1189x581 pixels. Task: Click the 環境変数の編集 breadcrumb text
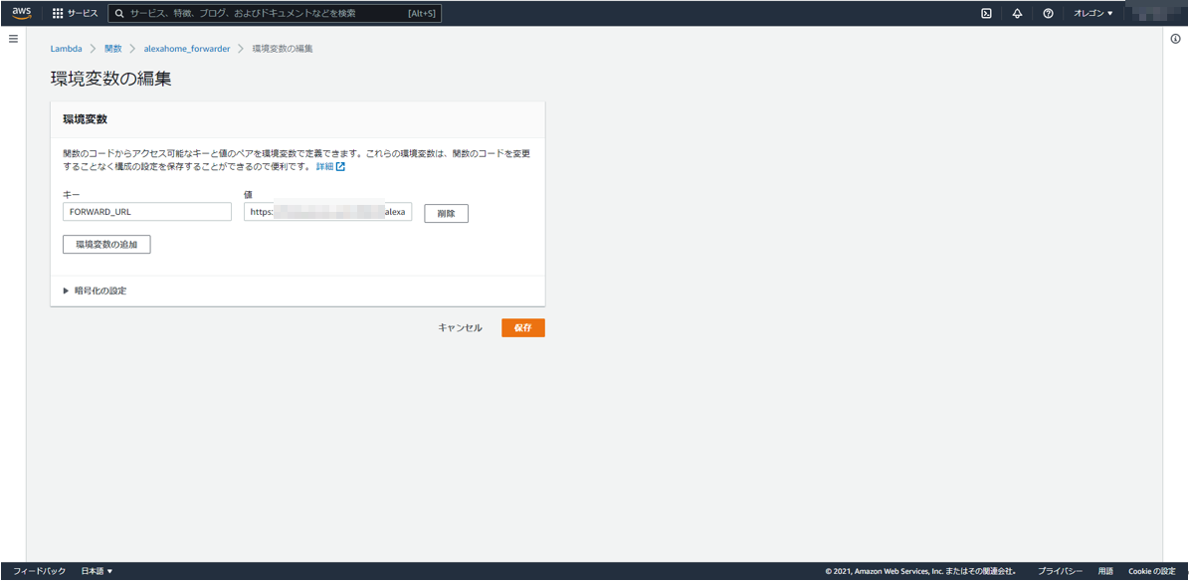(283, 49)
